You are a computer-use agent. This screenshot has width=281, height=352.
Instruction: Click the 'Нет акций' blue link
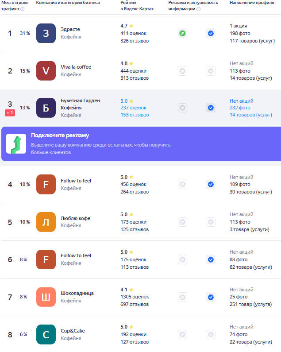[x=242, y=101]
